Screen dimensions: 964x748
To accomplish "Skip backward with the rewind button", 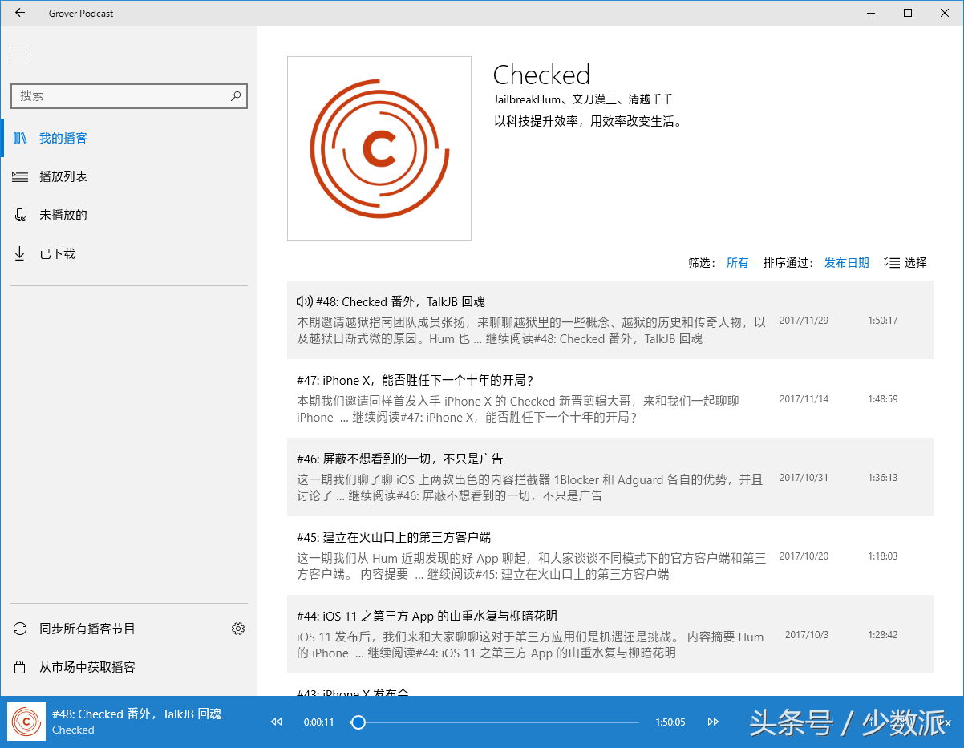I will 277,722.
